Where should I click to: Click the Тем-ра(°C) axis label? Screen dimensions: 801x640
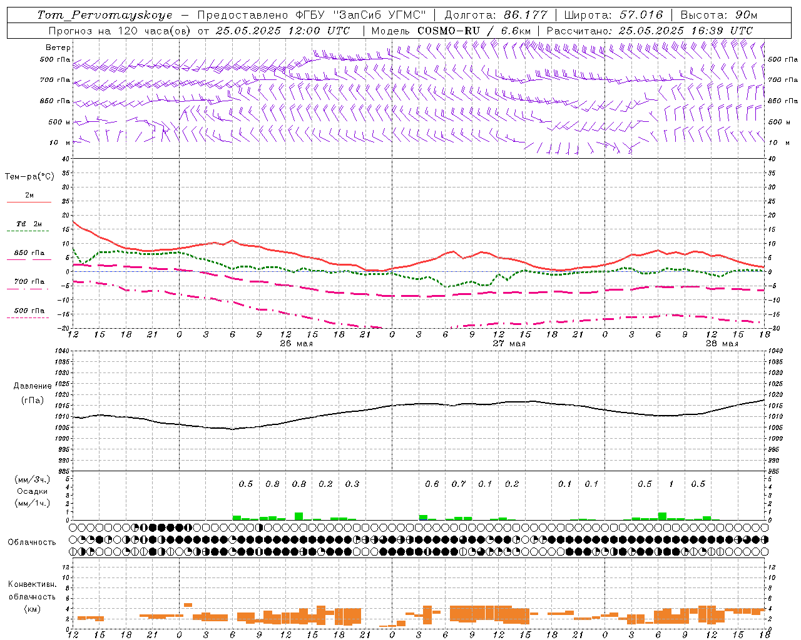pyautogui.click(x=29, y=177)
